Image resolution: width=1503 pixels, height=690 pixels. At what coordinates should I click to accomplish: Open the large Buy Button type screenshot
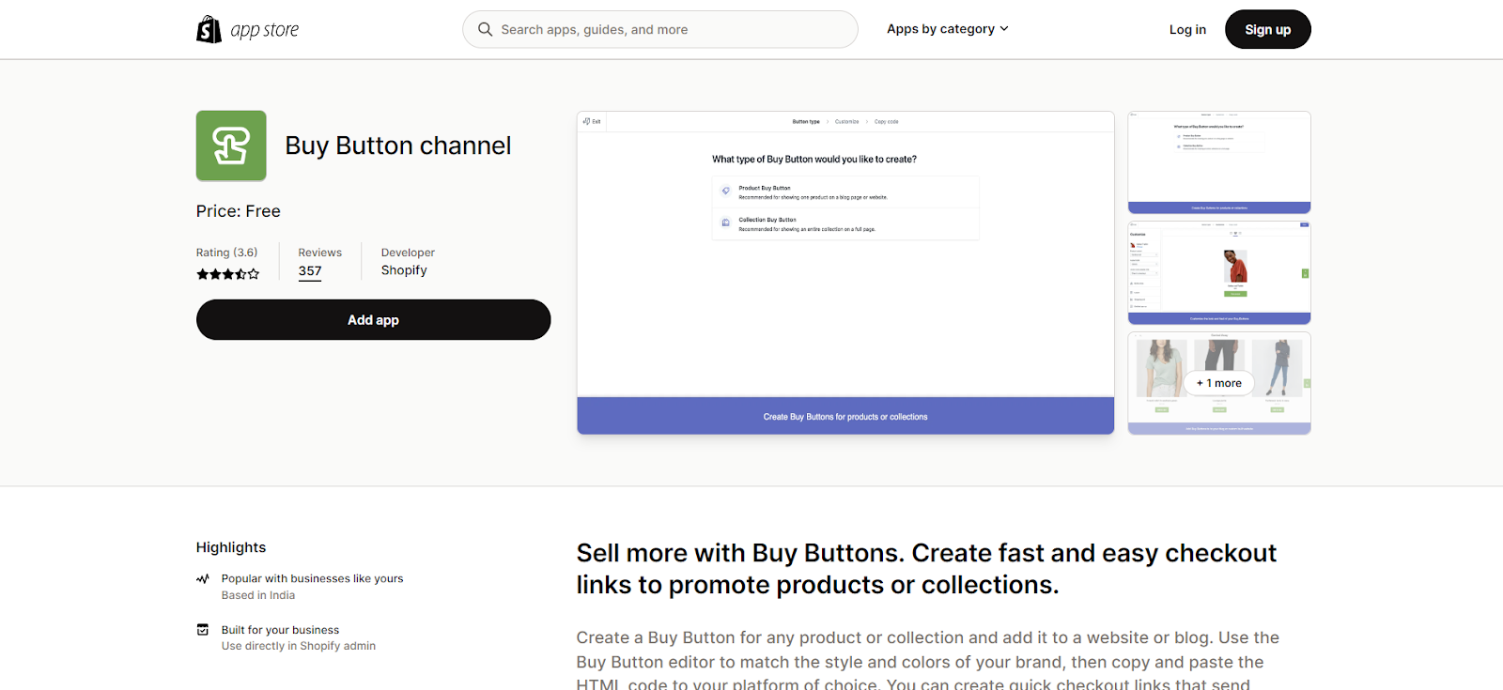coord(845,272)
